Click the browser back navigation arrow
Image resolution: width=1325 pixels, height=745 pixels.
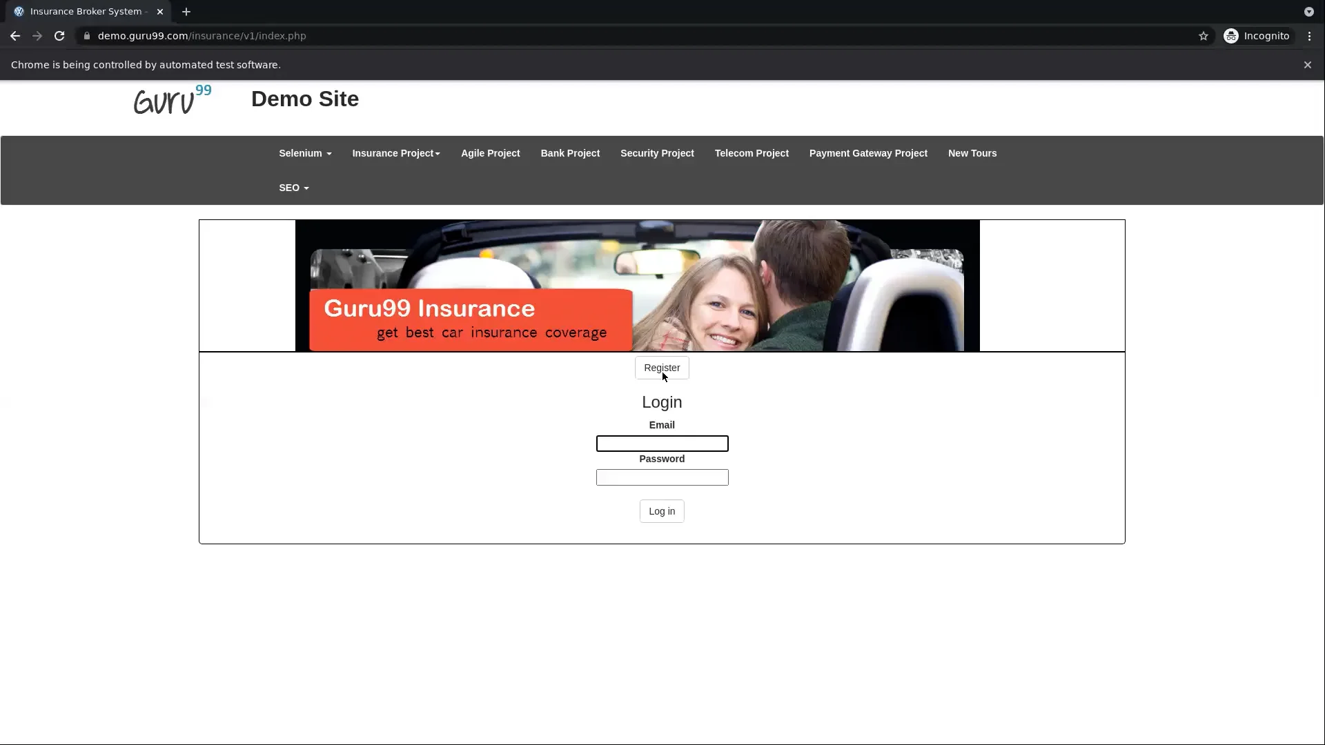[x=15, y=36]
